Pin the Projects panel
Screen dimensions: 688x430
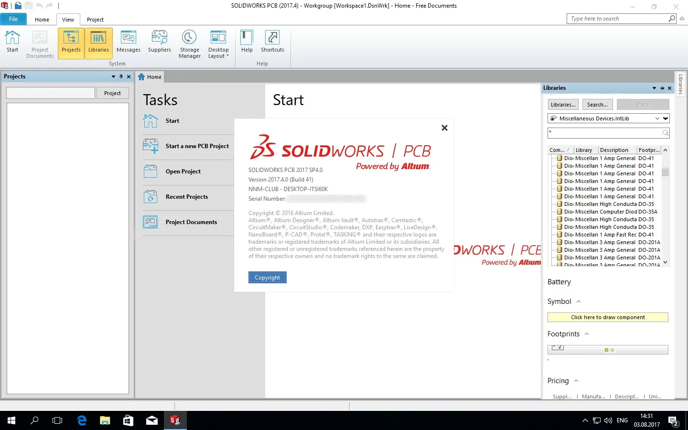click(x=121, y=76)
